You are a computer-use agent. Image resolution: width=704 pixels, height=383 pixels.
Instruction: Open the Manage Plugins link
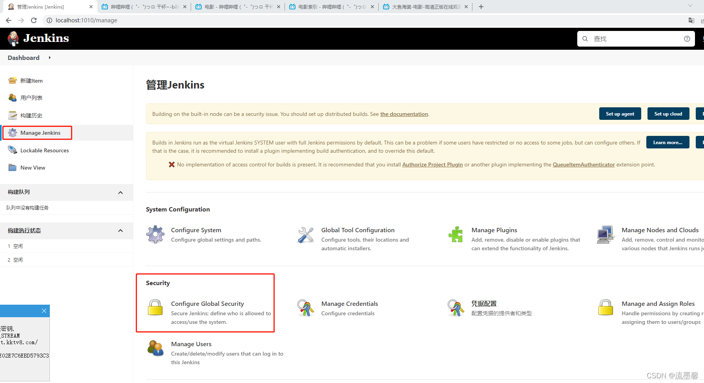[x=494, y=230]
